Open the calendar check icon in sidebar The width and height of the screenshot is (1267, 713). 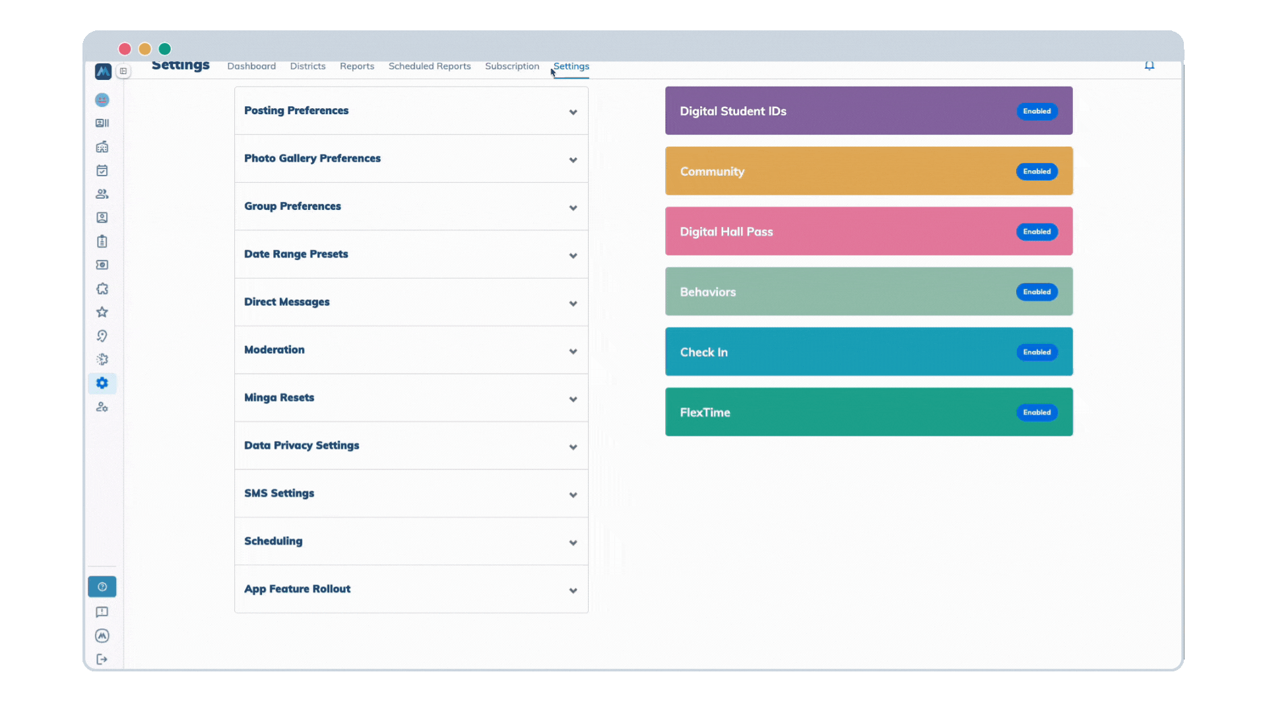(x=102, y=170)
